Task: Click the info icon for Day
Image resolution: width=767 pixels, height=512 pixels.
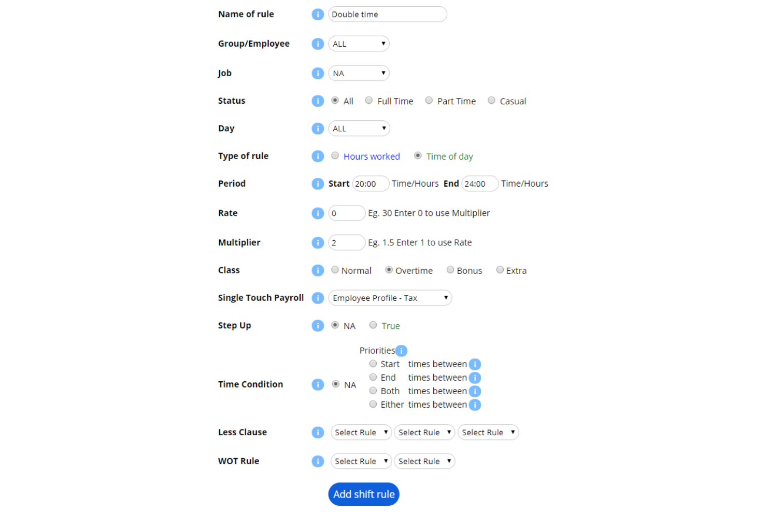Action: click(318, 129)
